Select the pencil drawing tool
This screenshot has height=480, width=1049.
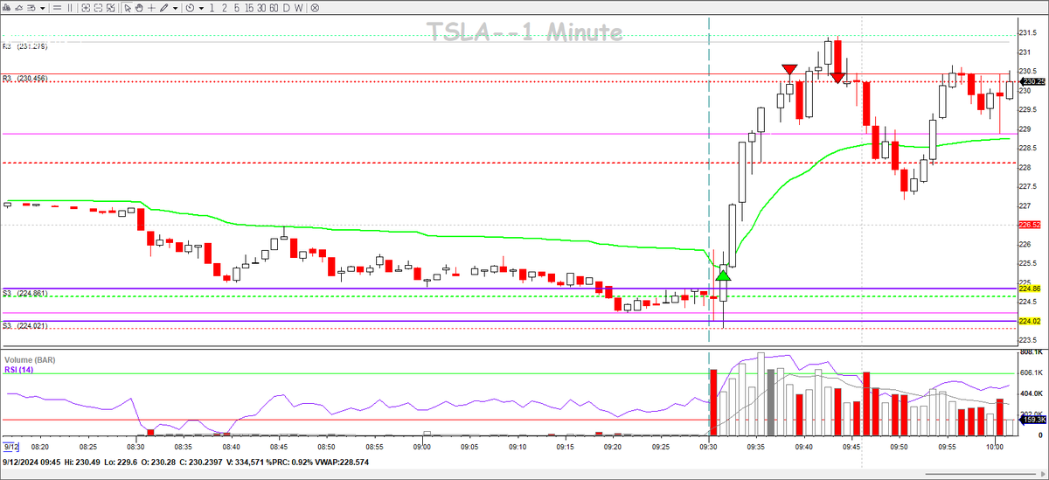(x=163, y=8)
